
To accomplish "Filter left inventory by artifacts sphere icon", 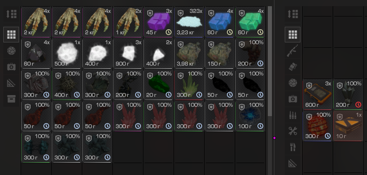I will click(x=11, y=51).
